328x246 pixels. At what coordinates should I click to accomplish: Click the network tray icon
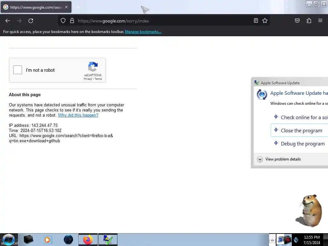[x=280, y=240]
